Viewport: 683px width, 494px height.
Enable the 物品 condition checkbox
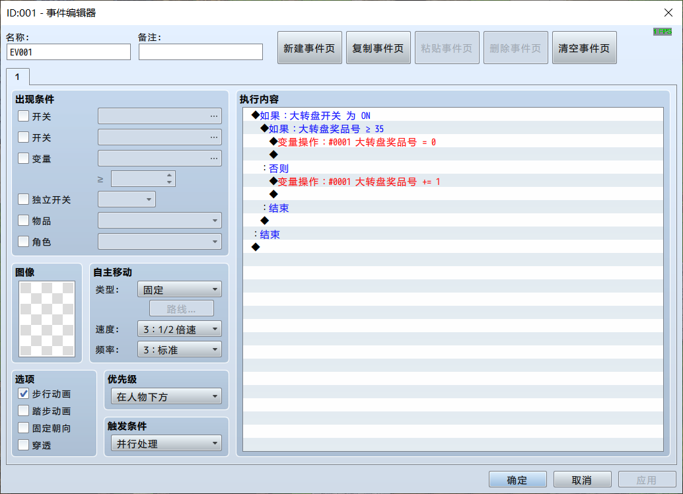click(24, 221)
